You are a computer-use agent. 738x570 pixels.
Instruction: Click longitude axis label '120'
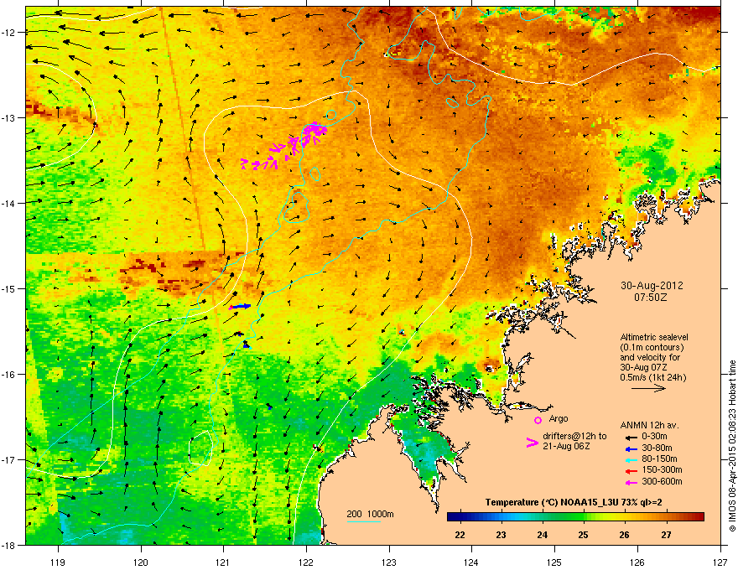140,562
